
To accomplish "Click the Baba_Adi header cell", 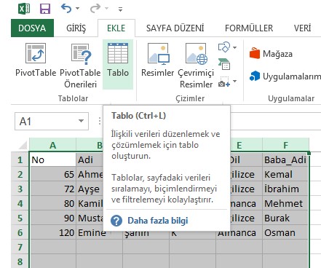I will point(285,159).
